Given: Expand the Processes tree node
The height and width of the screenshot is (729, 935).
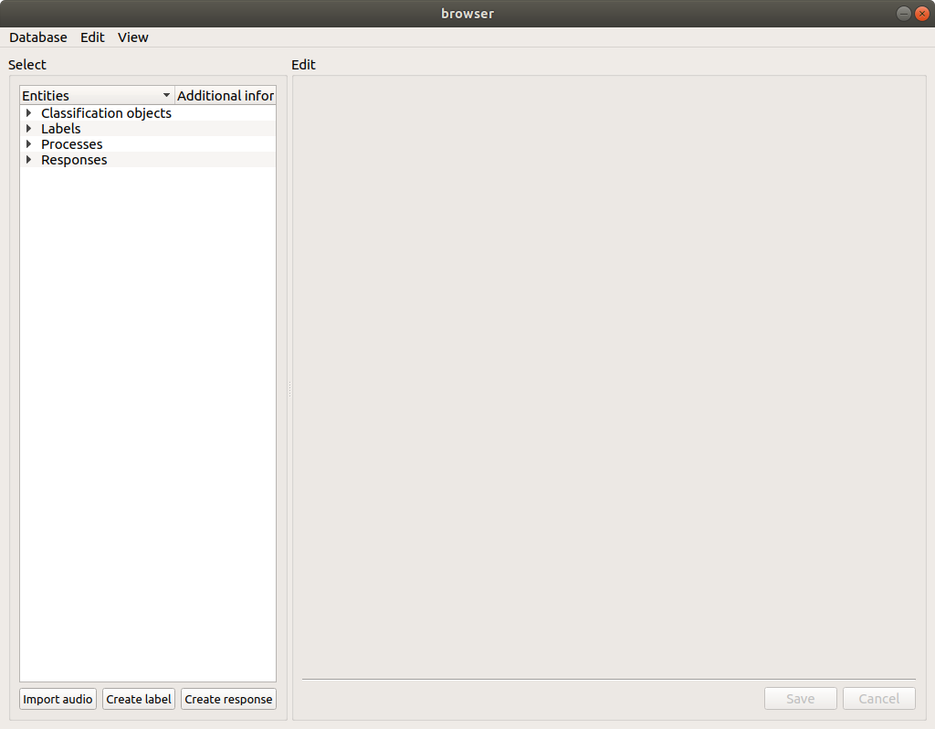Looking at the screenshot, I should tap(28, 144).
